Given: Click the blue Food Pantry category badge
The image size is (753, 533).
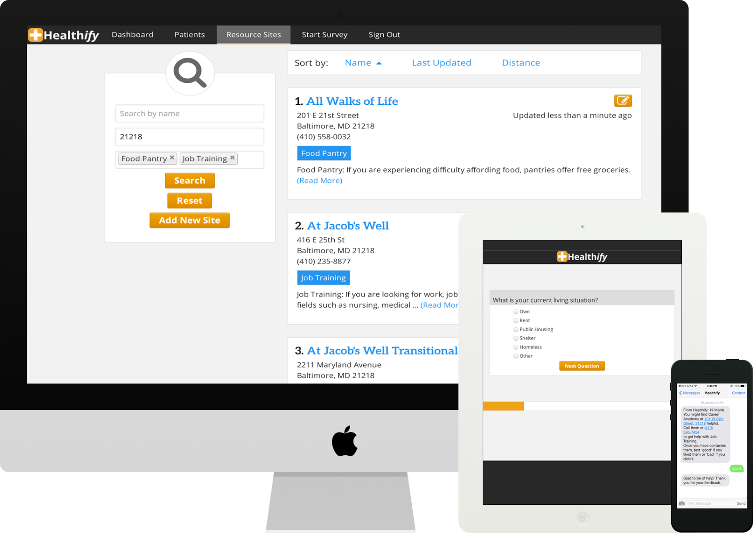Looking at the screenshot, I should click(x=324, y=153).
